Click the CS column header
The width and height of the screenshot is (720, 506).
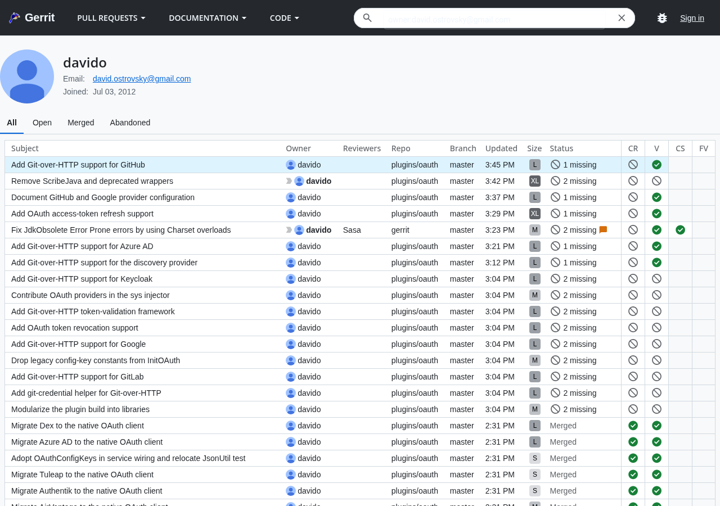[x=680, y=148]
